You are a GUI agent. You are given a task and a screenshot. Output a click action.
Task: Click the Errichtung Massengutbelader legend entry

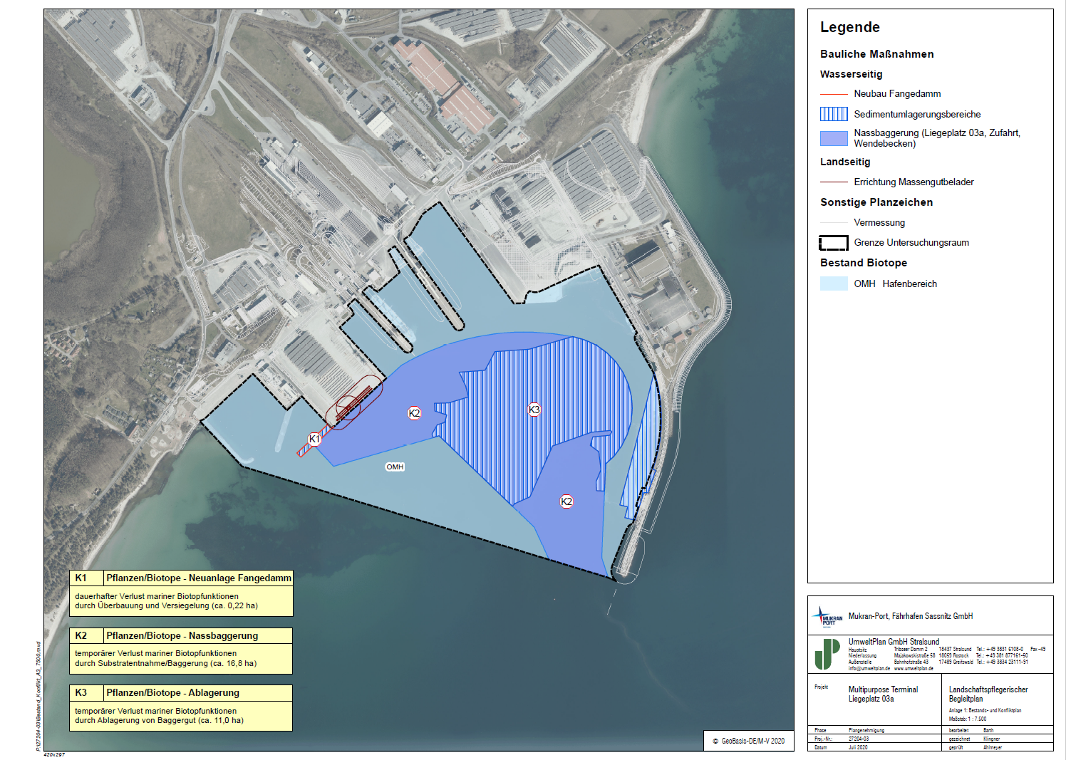click(914, 182)
